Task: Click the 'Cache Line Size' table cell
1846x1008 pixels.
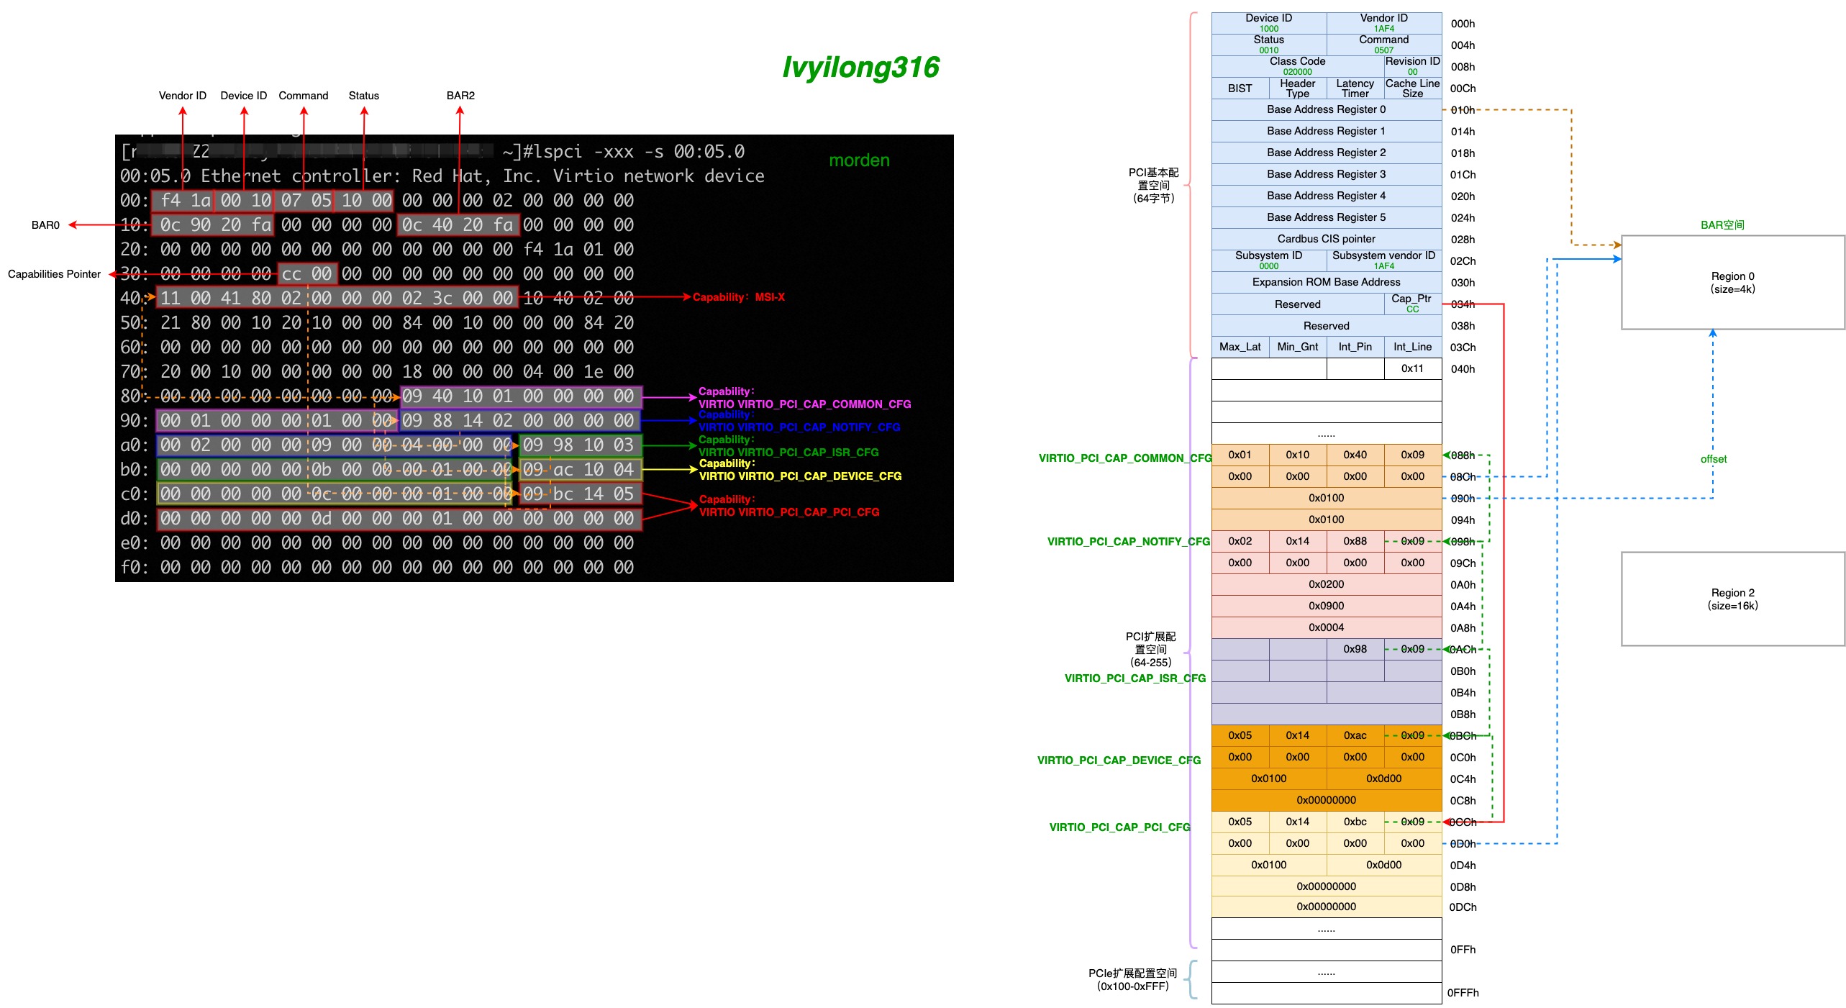Action: (1412, 88)
